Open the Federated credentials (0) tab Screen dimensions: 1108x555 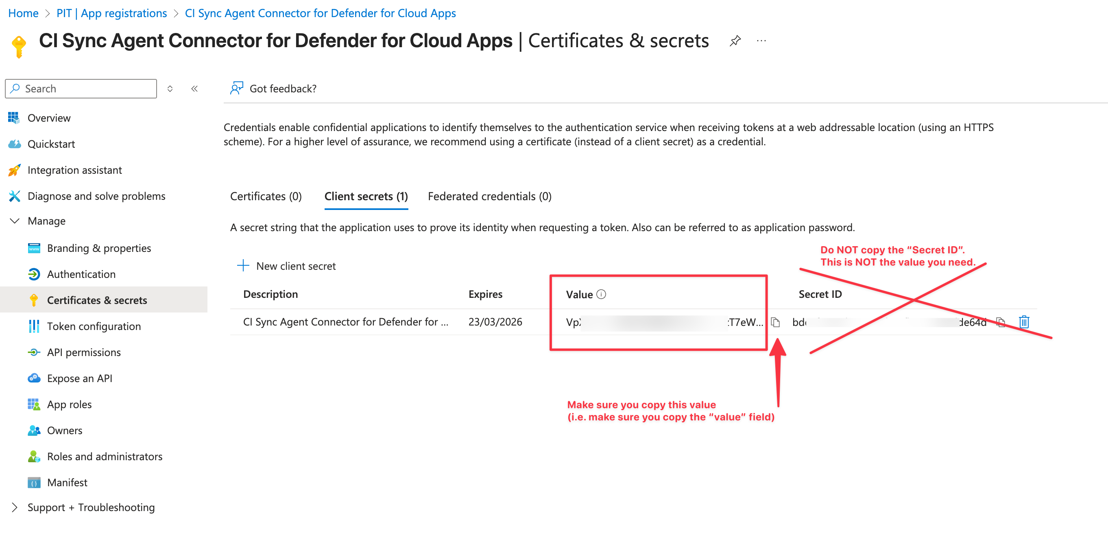coord(489,196)
